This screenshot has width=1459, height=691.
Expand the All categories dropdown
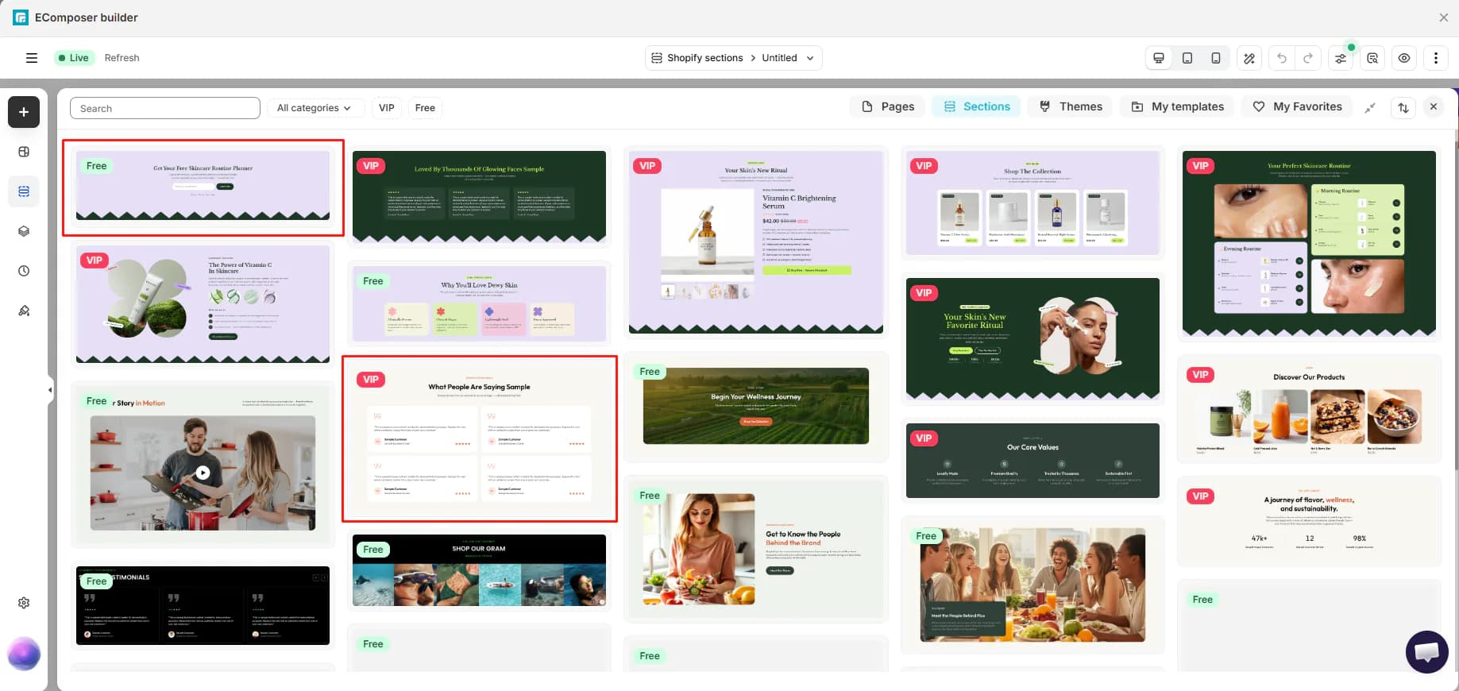[x=315, y=108]
